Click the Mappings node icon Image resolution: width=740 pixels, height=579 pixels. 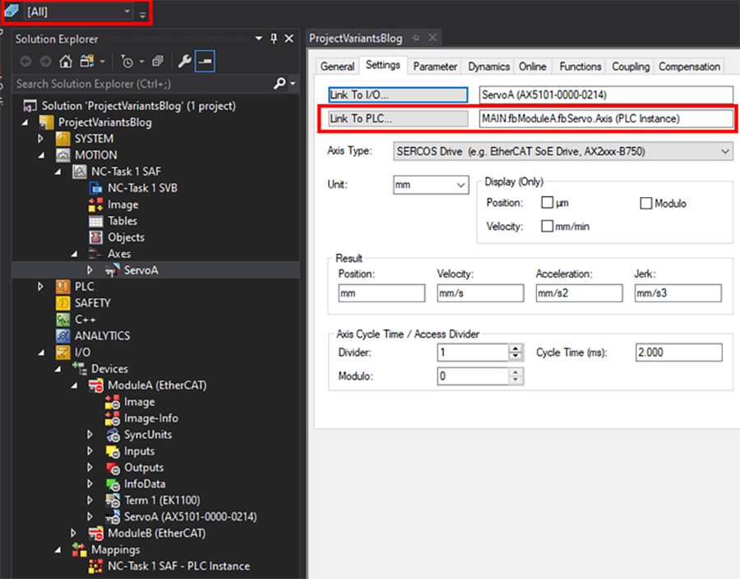[79, 549]
